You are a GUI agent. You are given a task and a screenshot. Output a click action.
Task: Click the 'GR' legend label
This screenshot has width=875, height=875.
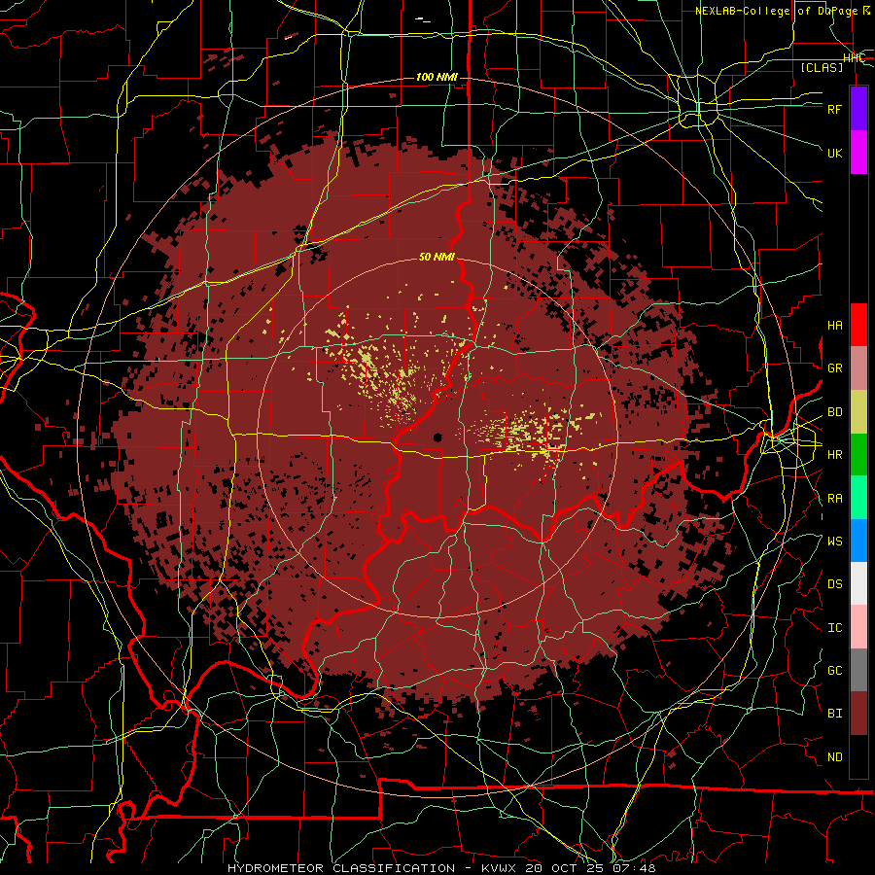(x=834, y=368)
